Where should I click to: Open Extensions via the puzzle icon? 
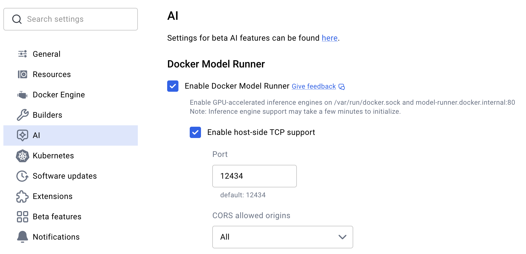pos(22,196)
